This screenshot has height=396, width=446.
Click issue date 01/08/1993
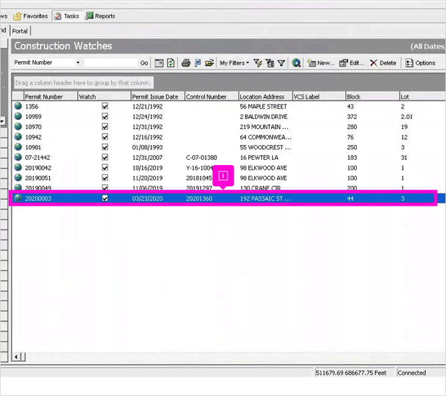pyautogui.click(x=147, y=147)
